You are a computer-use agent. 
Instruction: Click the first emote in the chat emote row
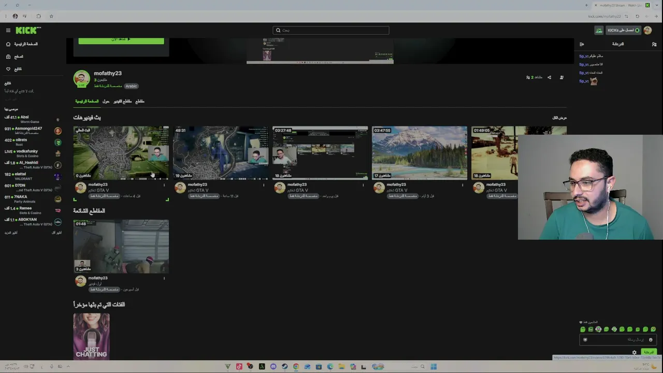[x=583, y=329]
